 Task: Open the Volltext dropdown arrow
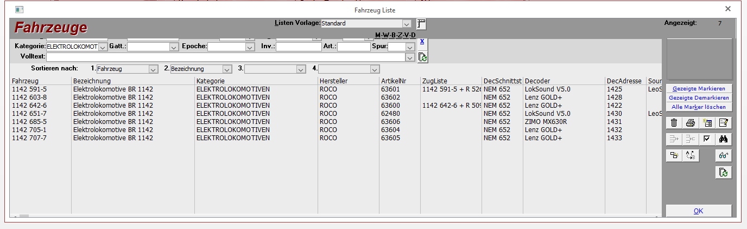pyautogui.click(x=410, y=57)
